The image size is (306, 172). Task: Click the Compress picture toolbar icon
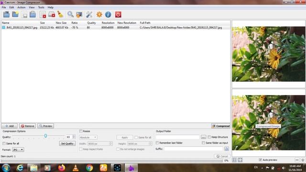pos(79,15)
